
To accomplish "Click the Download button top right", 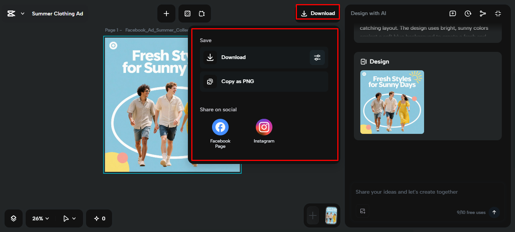I will point(317,12).
